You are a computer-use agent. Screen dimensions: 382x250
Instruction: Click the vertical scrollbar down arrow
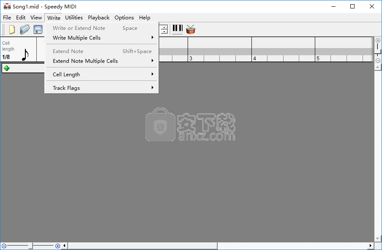[378, 239]
